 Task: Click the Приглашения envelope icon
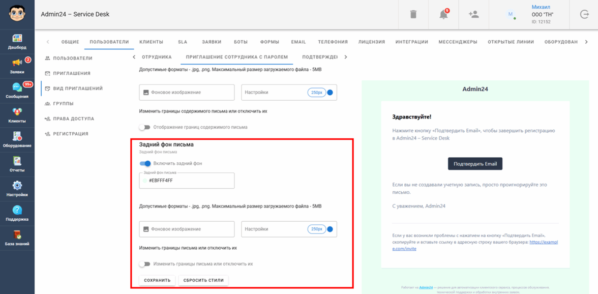pos(48,73)
